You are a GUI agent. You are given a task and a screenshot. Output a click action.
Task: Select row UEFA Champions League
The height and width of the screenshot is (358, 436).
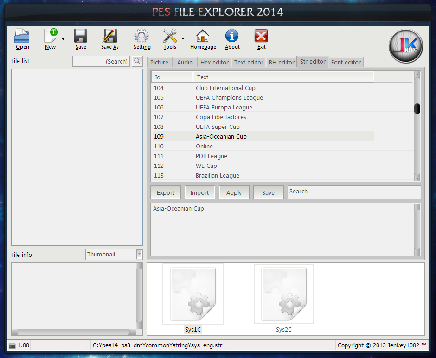pos(263,97)
